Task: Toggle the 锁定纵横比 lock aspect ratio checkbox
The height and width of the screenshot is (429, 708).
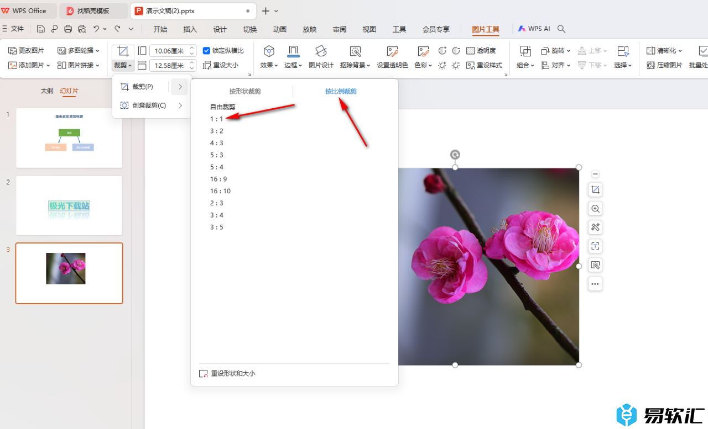Action: [x=207, y=51]
